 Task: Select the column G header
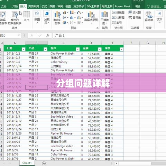(148, 43)
